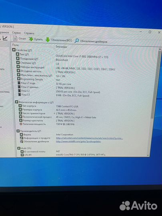162x216 pixels.
Task: Select the Типичная мощность row
Action: pos(32,124)
